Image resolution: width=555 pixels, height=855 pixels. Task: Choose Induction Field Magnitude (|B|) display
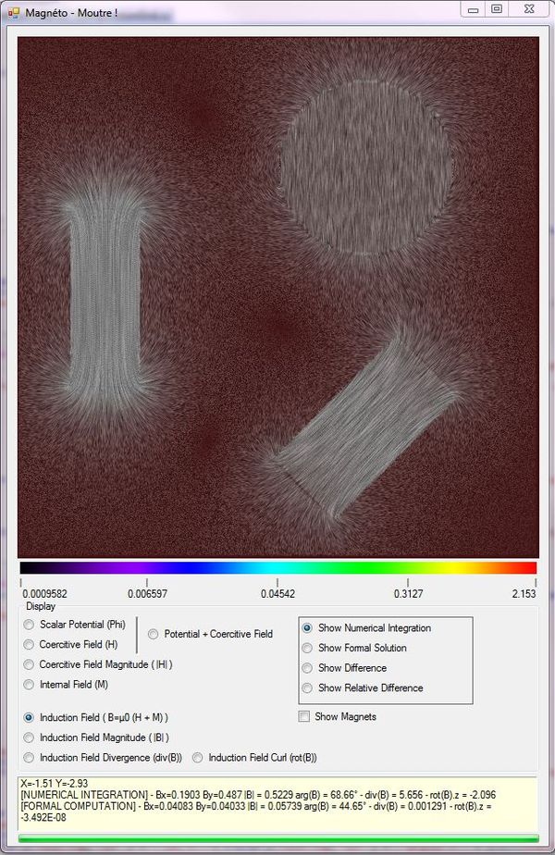pyautogui.click(x=30, y=737)
